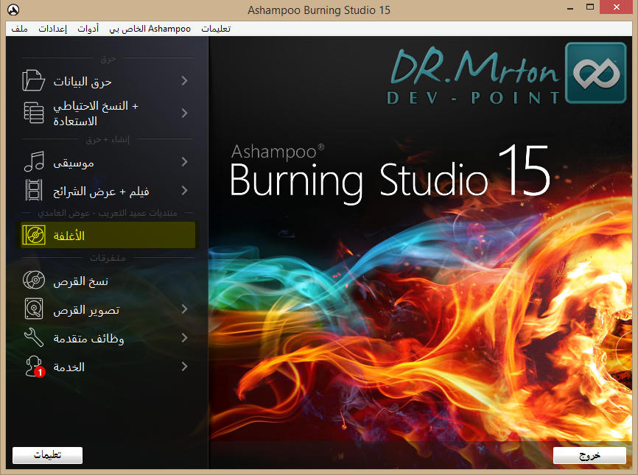Open the تعليمات menu in menu bar
This screenshot has width=638, height=475.
pos(216,29)
